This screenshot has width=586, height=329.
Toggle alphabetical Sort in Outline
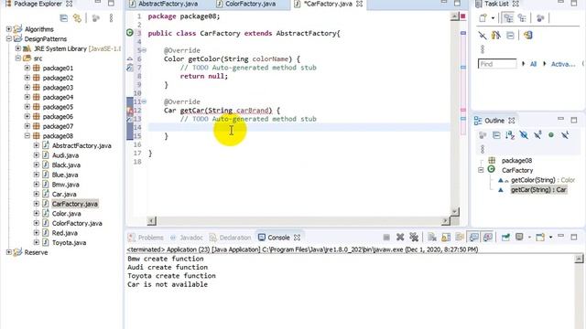click(x=510, y=135)
